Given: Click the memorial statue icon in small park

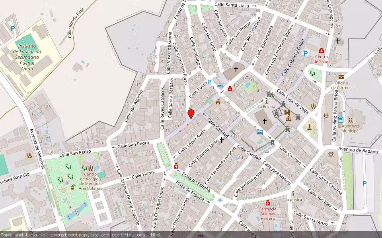Looking at the screenshot, I should pyautogui.click(x=310, y=127).
